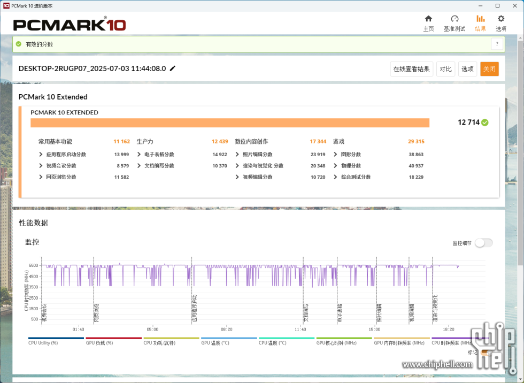The image size is (524, 383).
Task: Click the 常用基本功能 score 11 162
Action: pos(122,142)
